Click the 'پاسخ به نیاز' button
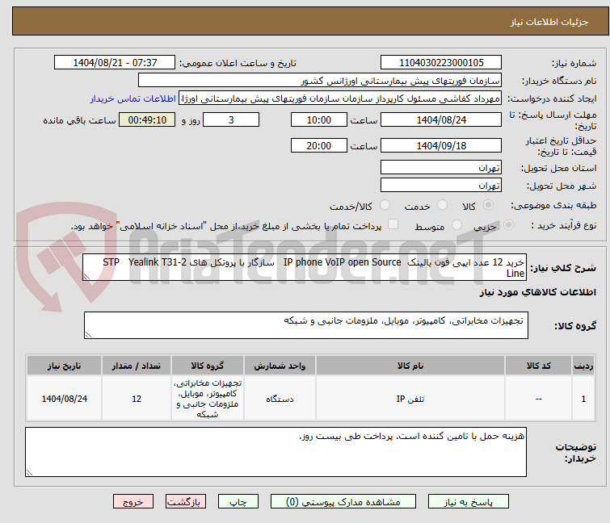The width and height of the screenshot is (610, 523). (x=468, y=502)
